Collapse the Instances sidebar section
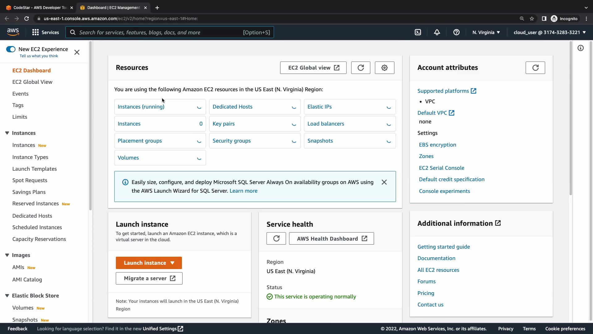 tap(7, 133)
